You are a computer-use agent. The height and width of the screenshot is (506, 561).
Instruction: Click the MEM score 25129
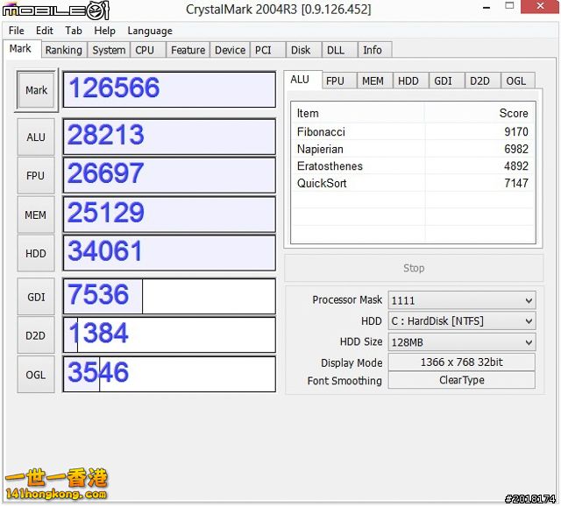click(x=169, y=214)
